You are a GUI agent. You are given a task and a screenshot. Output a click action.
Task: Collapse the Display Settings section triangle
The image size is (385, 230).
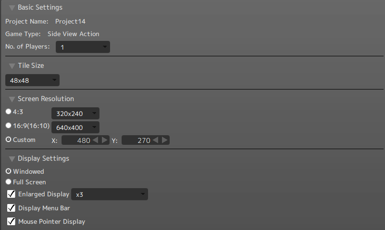tap(12, 159)
